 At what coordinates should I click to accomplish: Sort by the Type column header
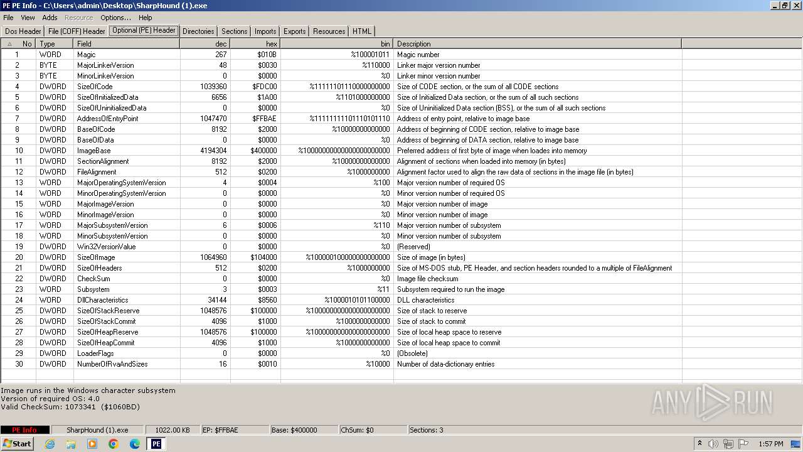point(55,44)
